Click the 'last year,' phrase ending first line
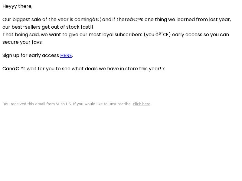242x181 pixels. 220,20
